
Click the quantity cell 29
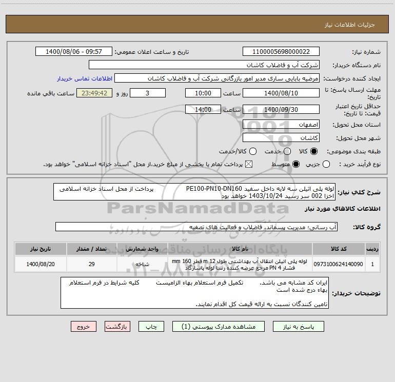point(91,264)
